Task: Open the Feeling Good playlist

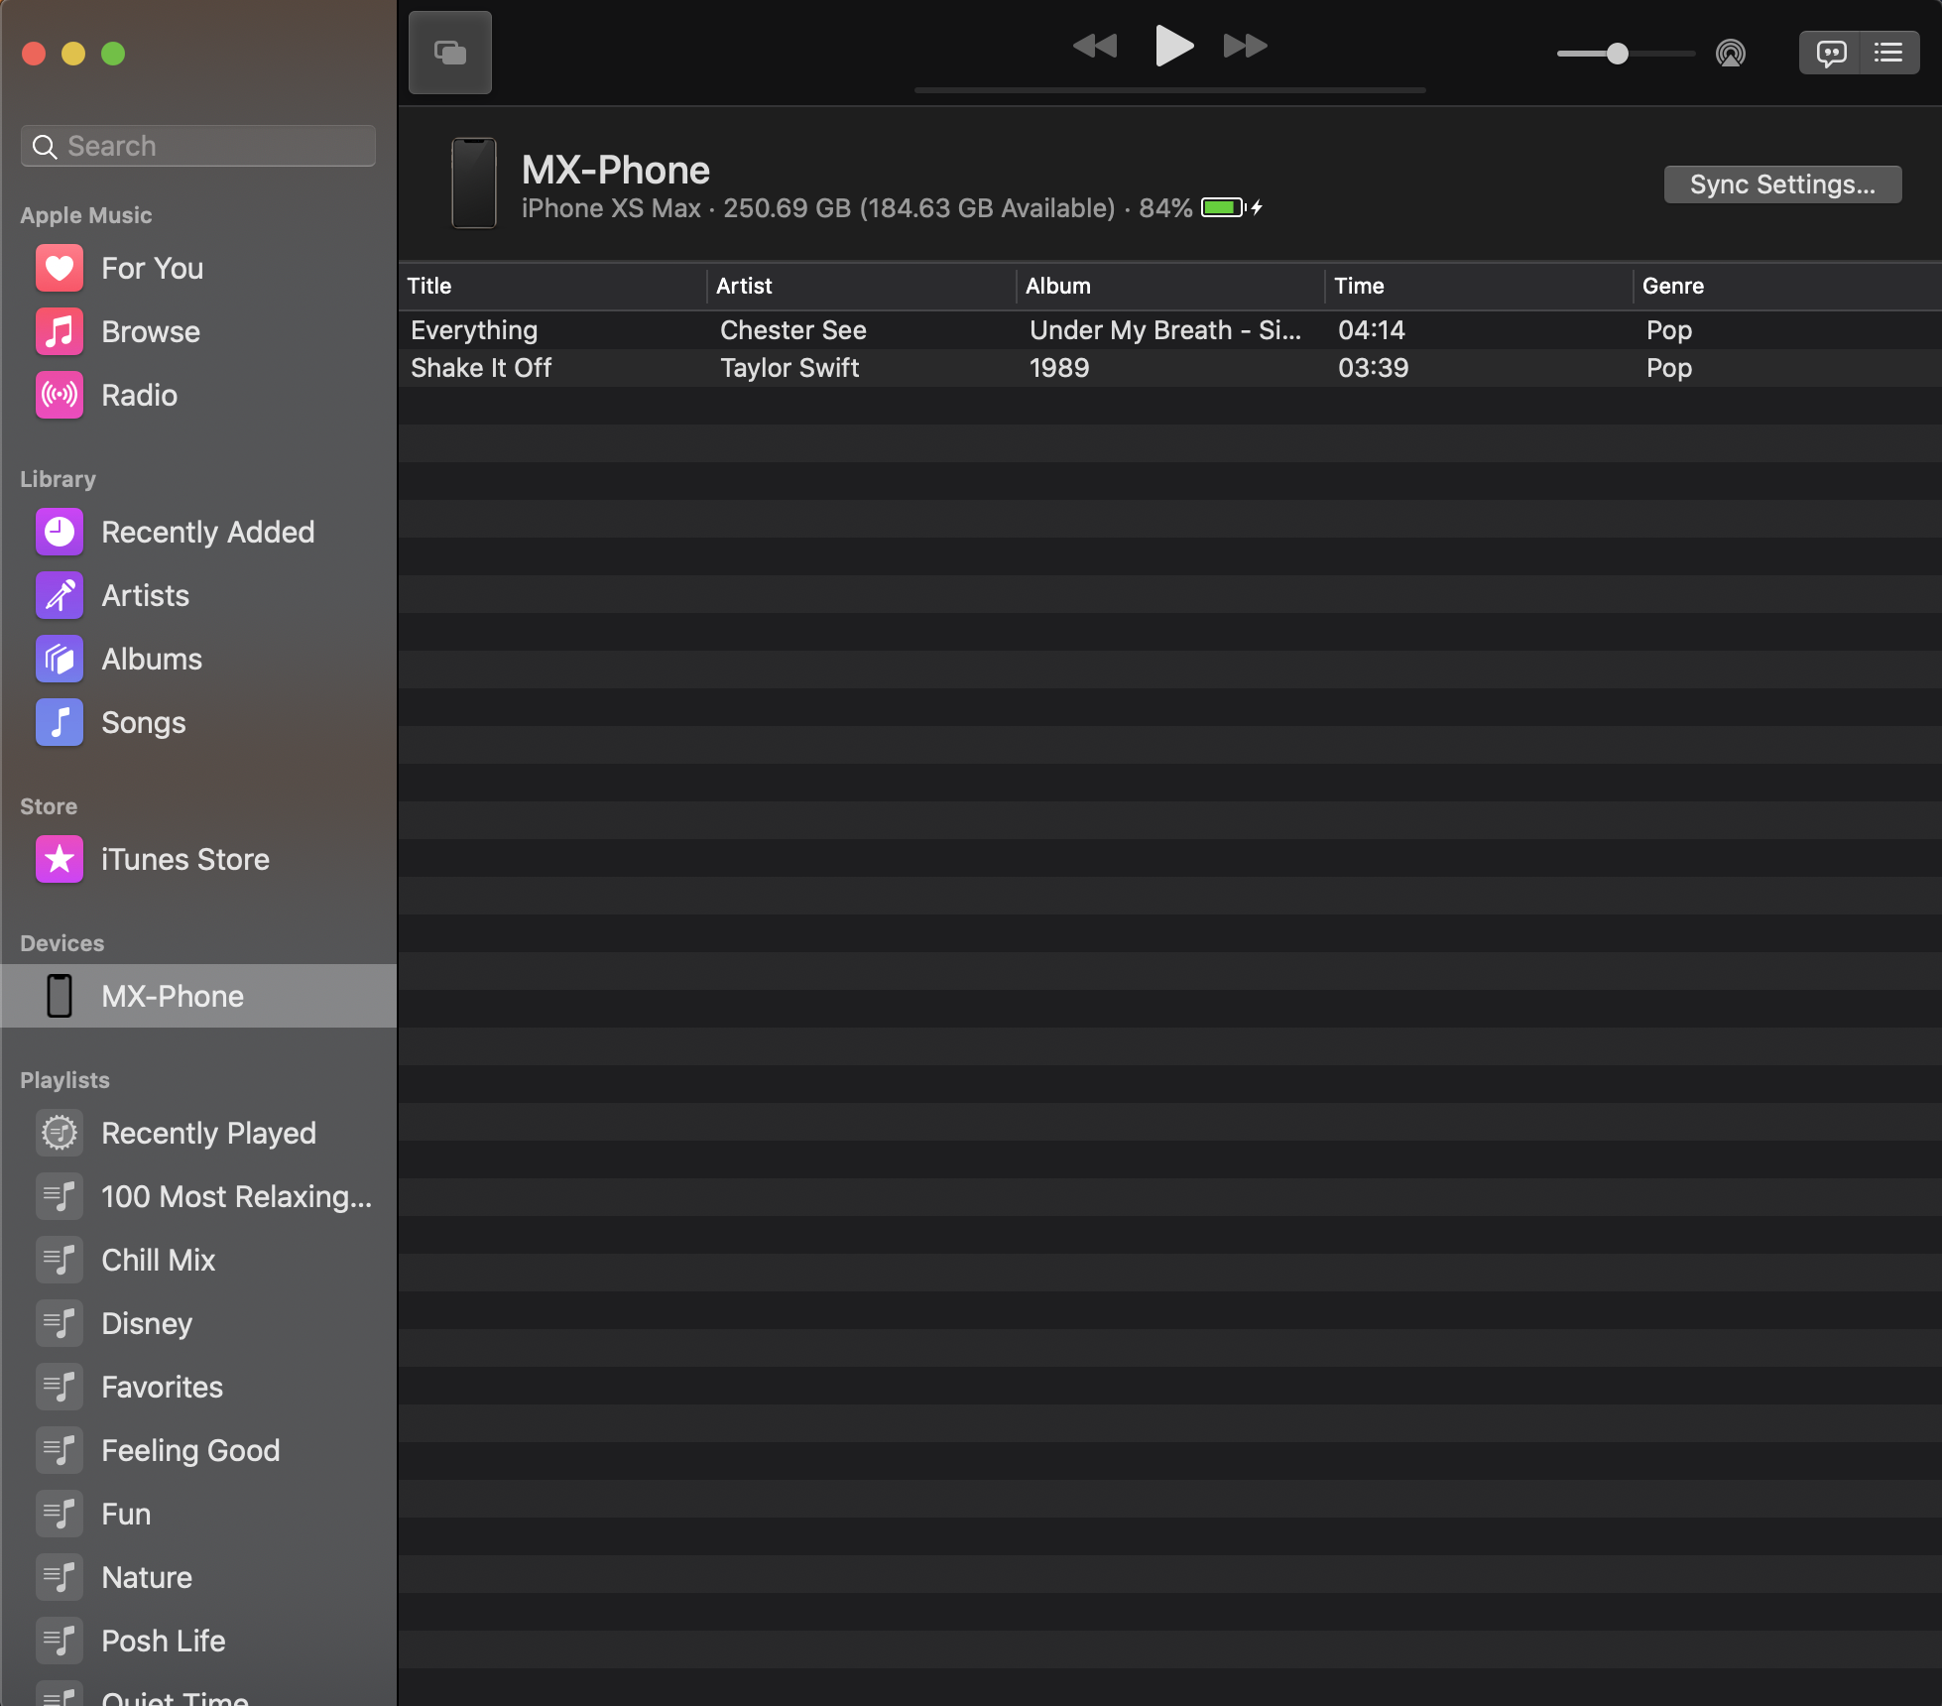Action: (198, 1450)
